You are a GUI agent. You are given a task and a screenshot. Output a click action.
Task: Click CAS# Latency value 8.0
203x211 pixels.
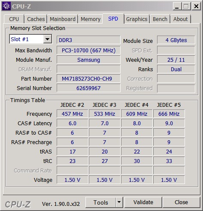[x=136, y=123]
